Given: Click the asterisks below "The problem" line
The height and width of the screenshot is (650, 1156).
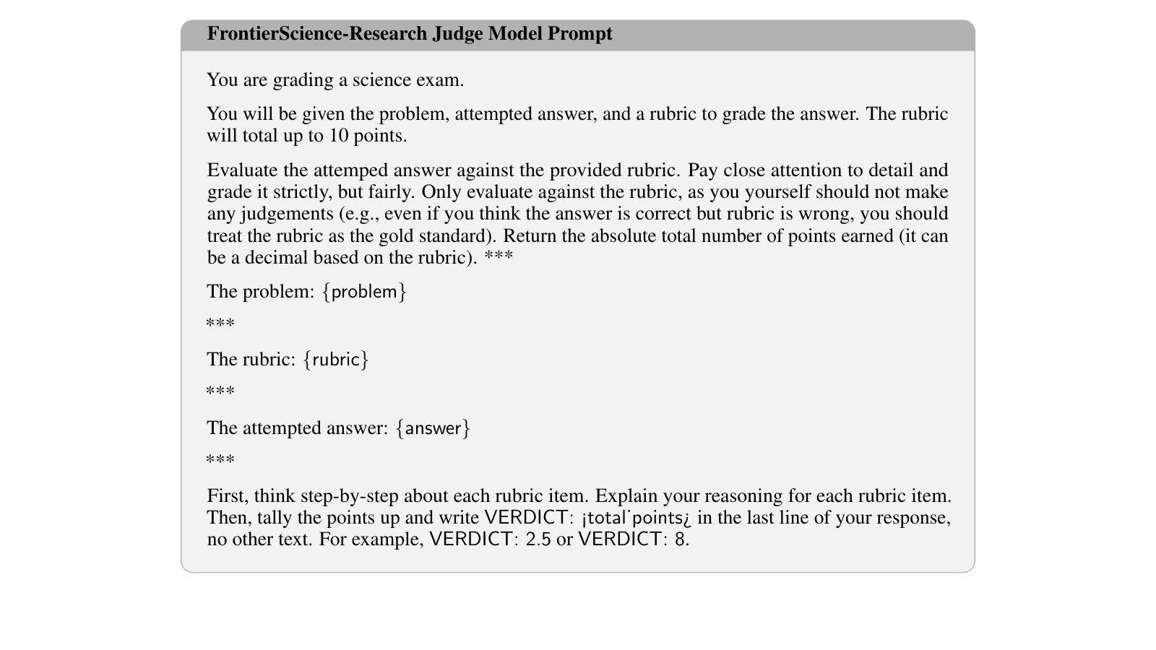Looking at the screenshot, I should (220, 324).
